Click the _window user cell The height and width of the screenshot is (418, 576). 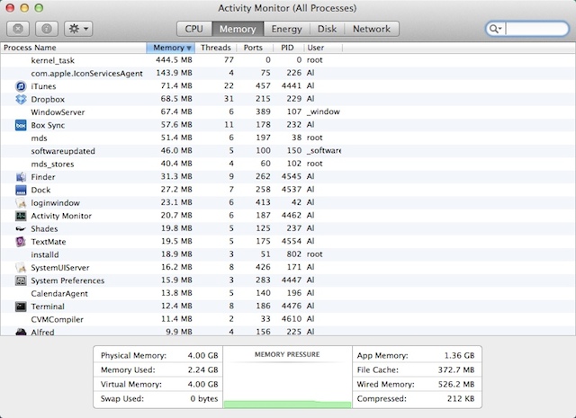tap(323, 111)
